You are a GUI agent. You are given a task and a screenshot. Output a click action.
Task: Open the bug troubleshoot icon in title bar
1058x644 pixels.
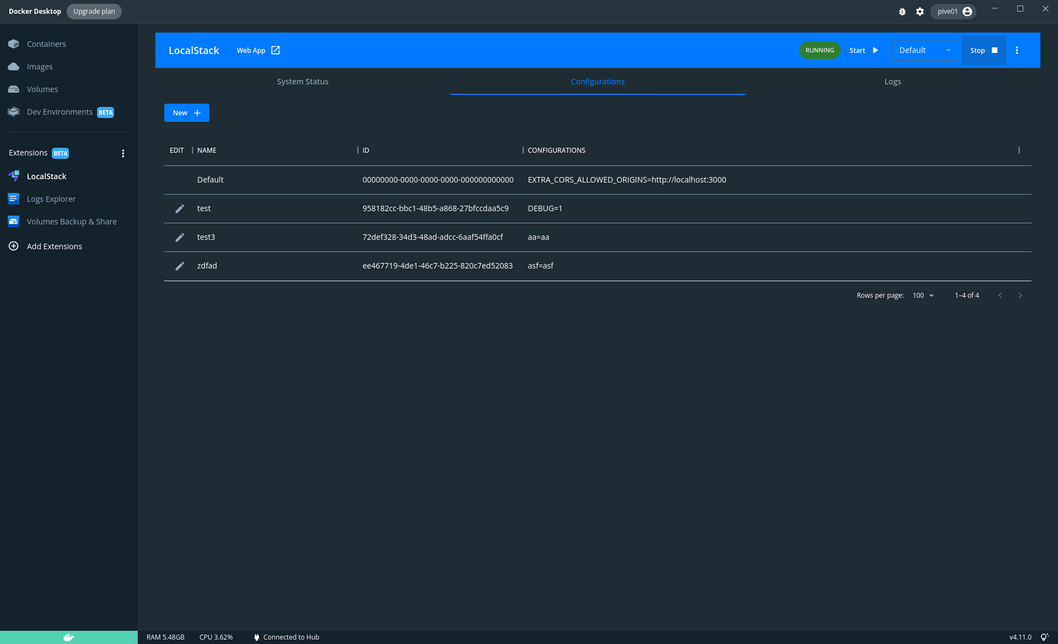(902, 12)
